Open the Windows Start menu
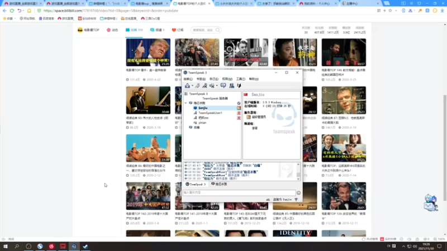Image resolution: width=447 pixels, height=251 pixels. (6, 246)
